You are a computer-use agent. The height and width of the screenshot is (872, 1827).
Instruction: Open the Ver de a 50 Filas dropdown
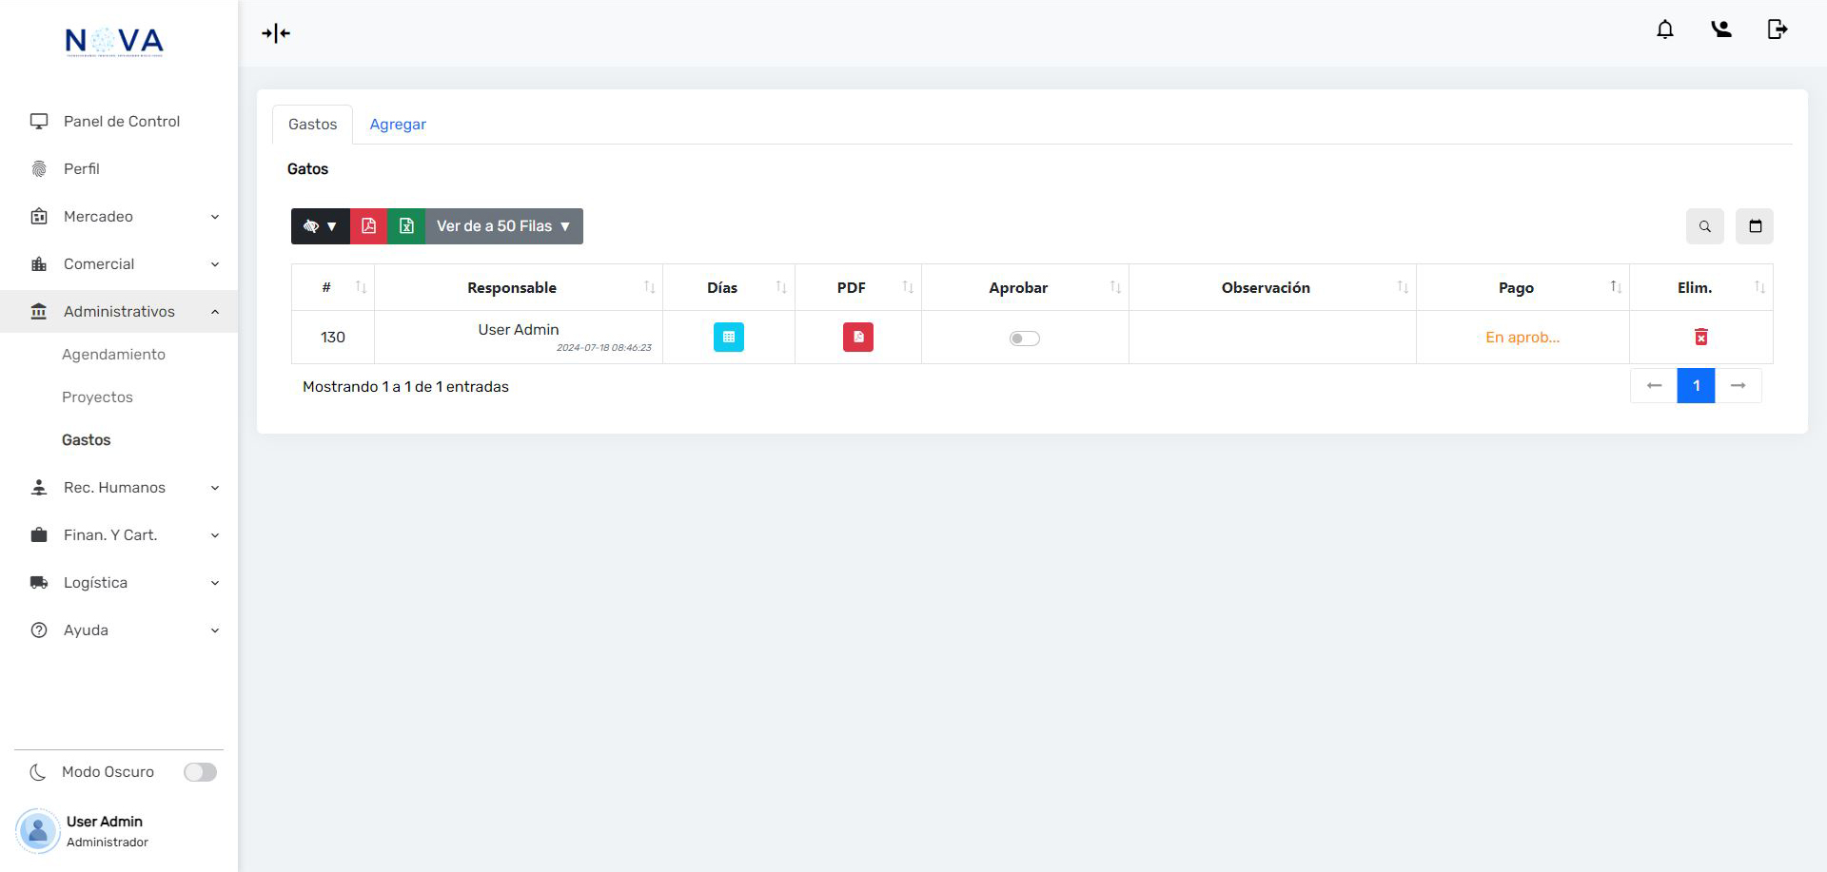tap(503, 226)
